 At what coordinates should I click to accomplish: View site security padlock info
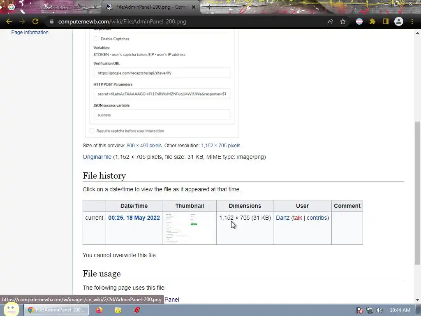(52, 21)
